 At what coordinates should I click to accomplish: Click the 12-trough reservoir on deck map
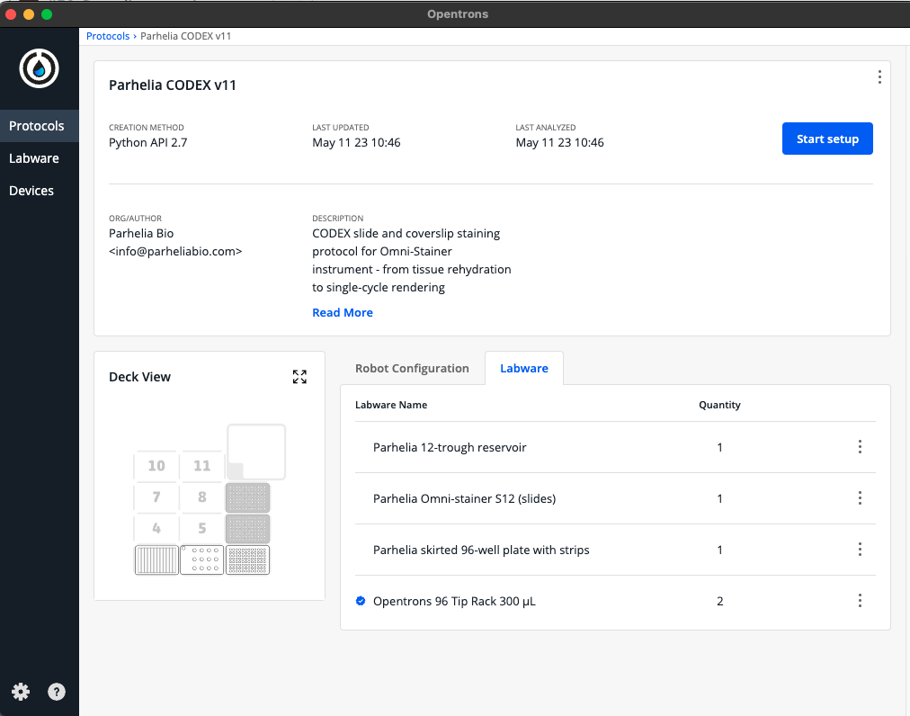coord(156,559)
